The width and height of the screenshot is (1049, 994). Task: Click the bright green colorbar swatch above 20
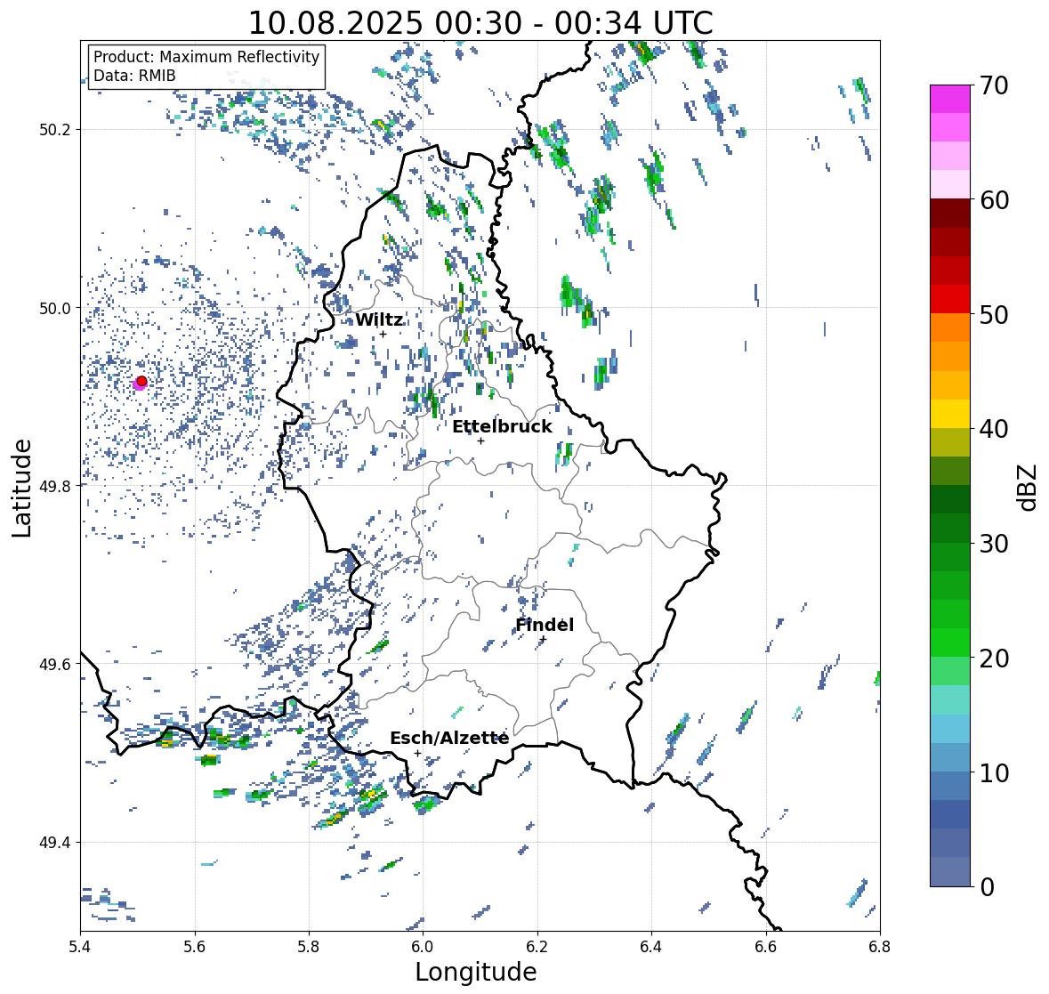[x=950, y=642]
